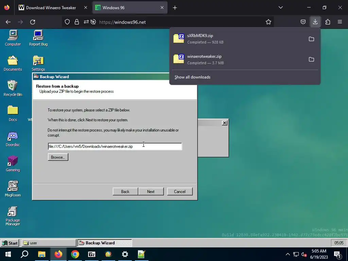Viewport: 348px width, 261px height.
Task: Reload the current page
Action: tap(33, 22)
